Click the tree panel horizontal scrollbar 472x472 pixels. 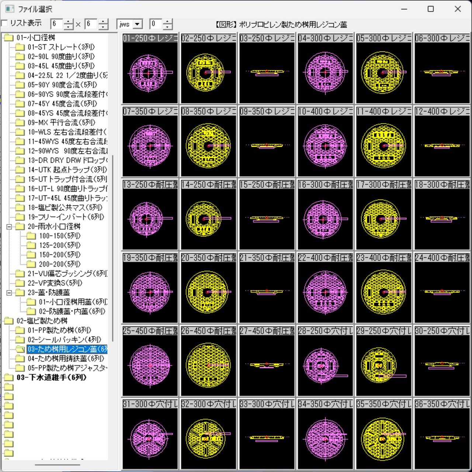(x=57, y=465)
